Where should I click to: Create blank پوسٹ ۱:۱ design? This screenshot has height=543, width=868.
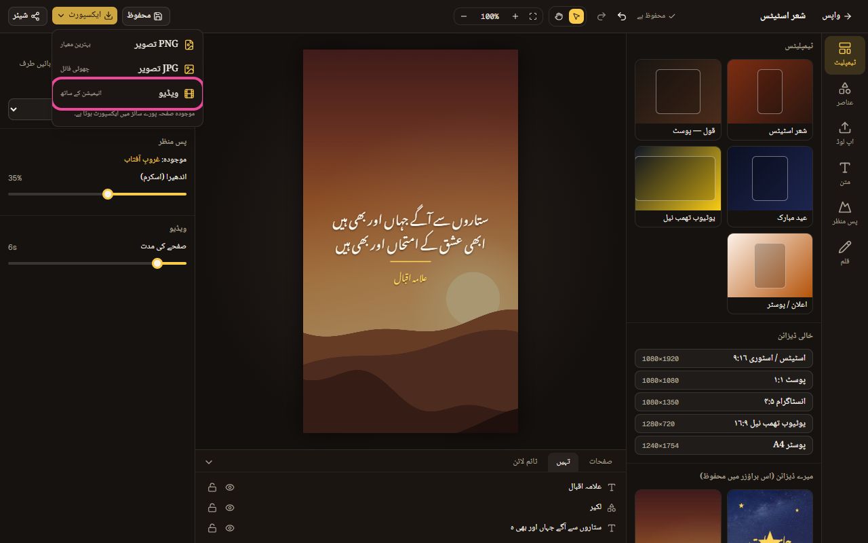click(x=724, y=380)
